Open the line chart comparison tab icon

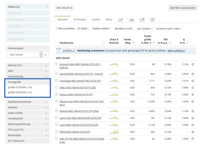point(121,20)
